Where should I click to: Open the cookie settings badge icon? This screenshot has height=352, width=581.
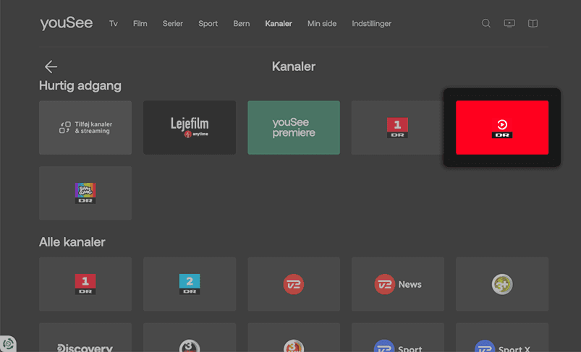8,344
